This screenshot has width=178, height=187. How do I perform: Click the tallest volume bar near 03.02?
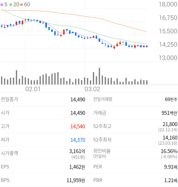(99, 76)
